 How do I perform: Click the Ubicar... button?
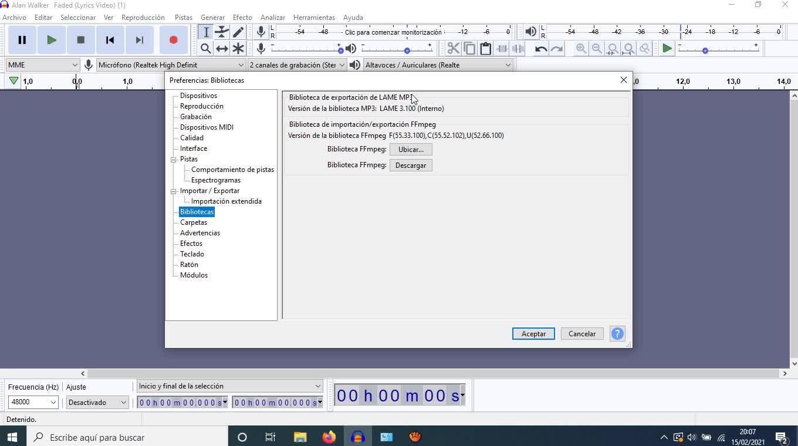411,150
